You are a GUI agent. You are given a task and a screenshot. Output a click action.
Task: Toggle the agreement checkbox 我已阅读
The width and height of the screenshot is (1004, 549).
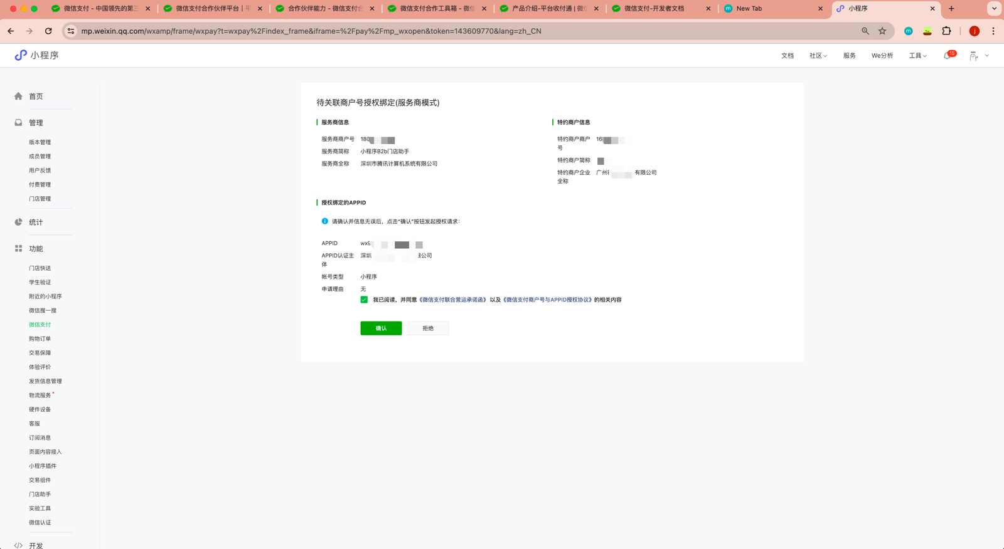pyautogui.click(x=364, y=300)
